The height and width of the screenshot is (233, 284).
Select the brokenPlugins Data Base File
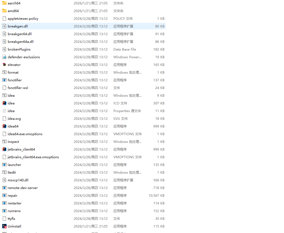pyautogui.click(x=19, y=49)
